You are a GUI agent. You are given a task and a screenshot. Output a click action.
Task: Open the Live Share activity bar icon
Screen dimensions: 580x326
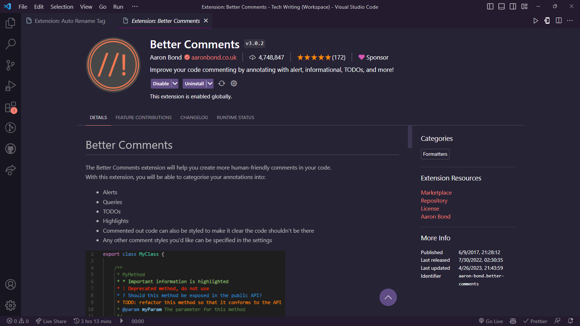pos(11,170)
